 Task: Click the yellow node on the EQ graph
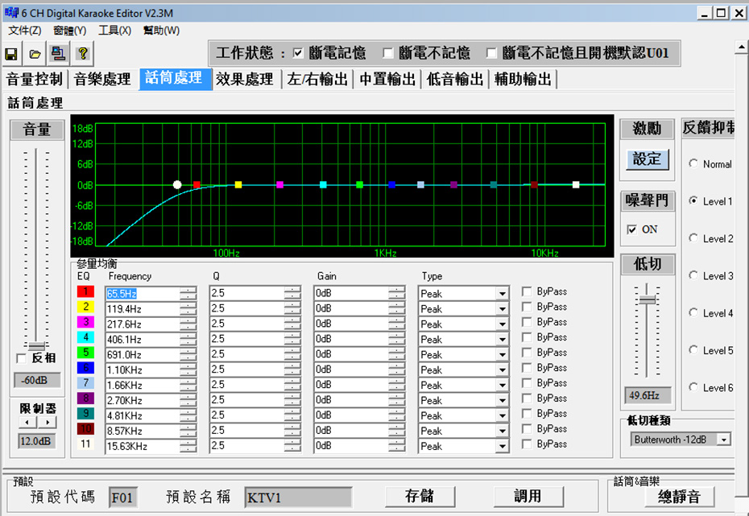(x=238, y=184)
